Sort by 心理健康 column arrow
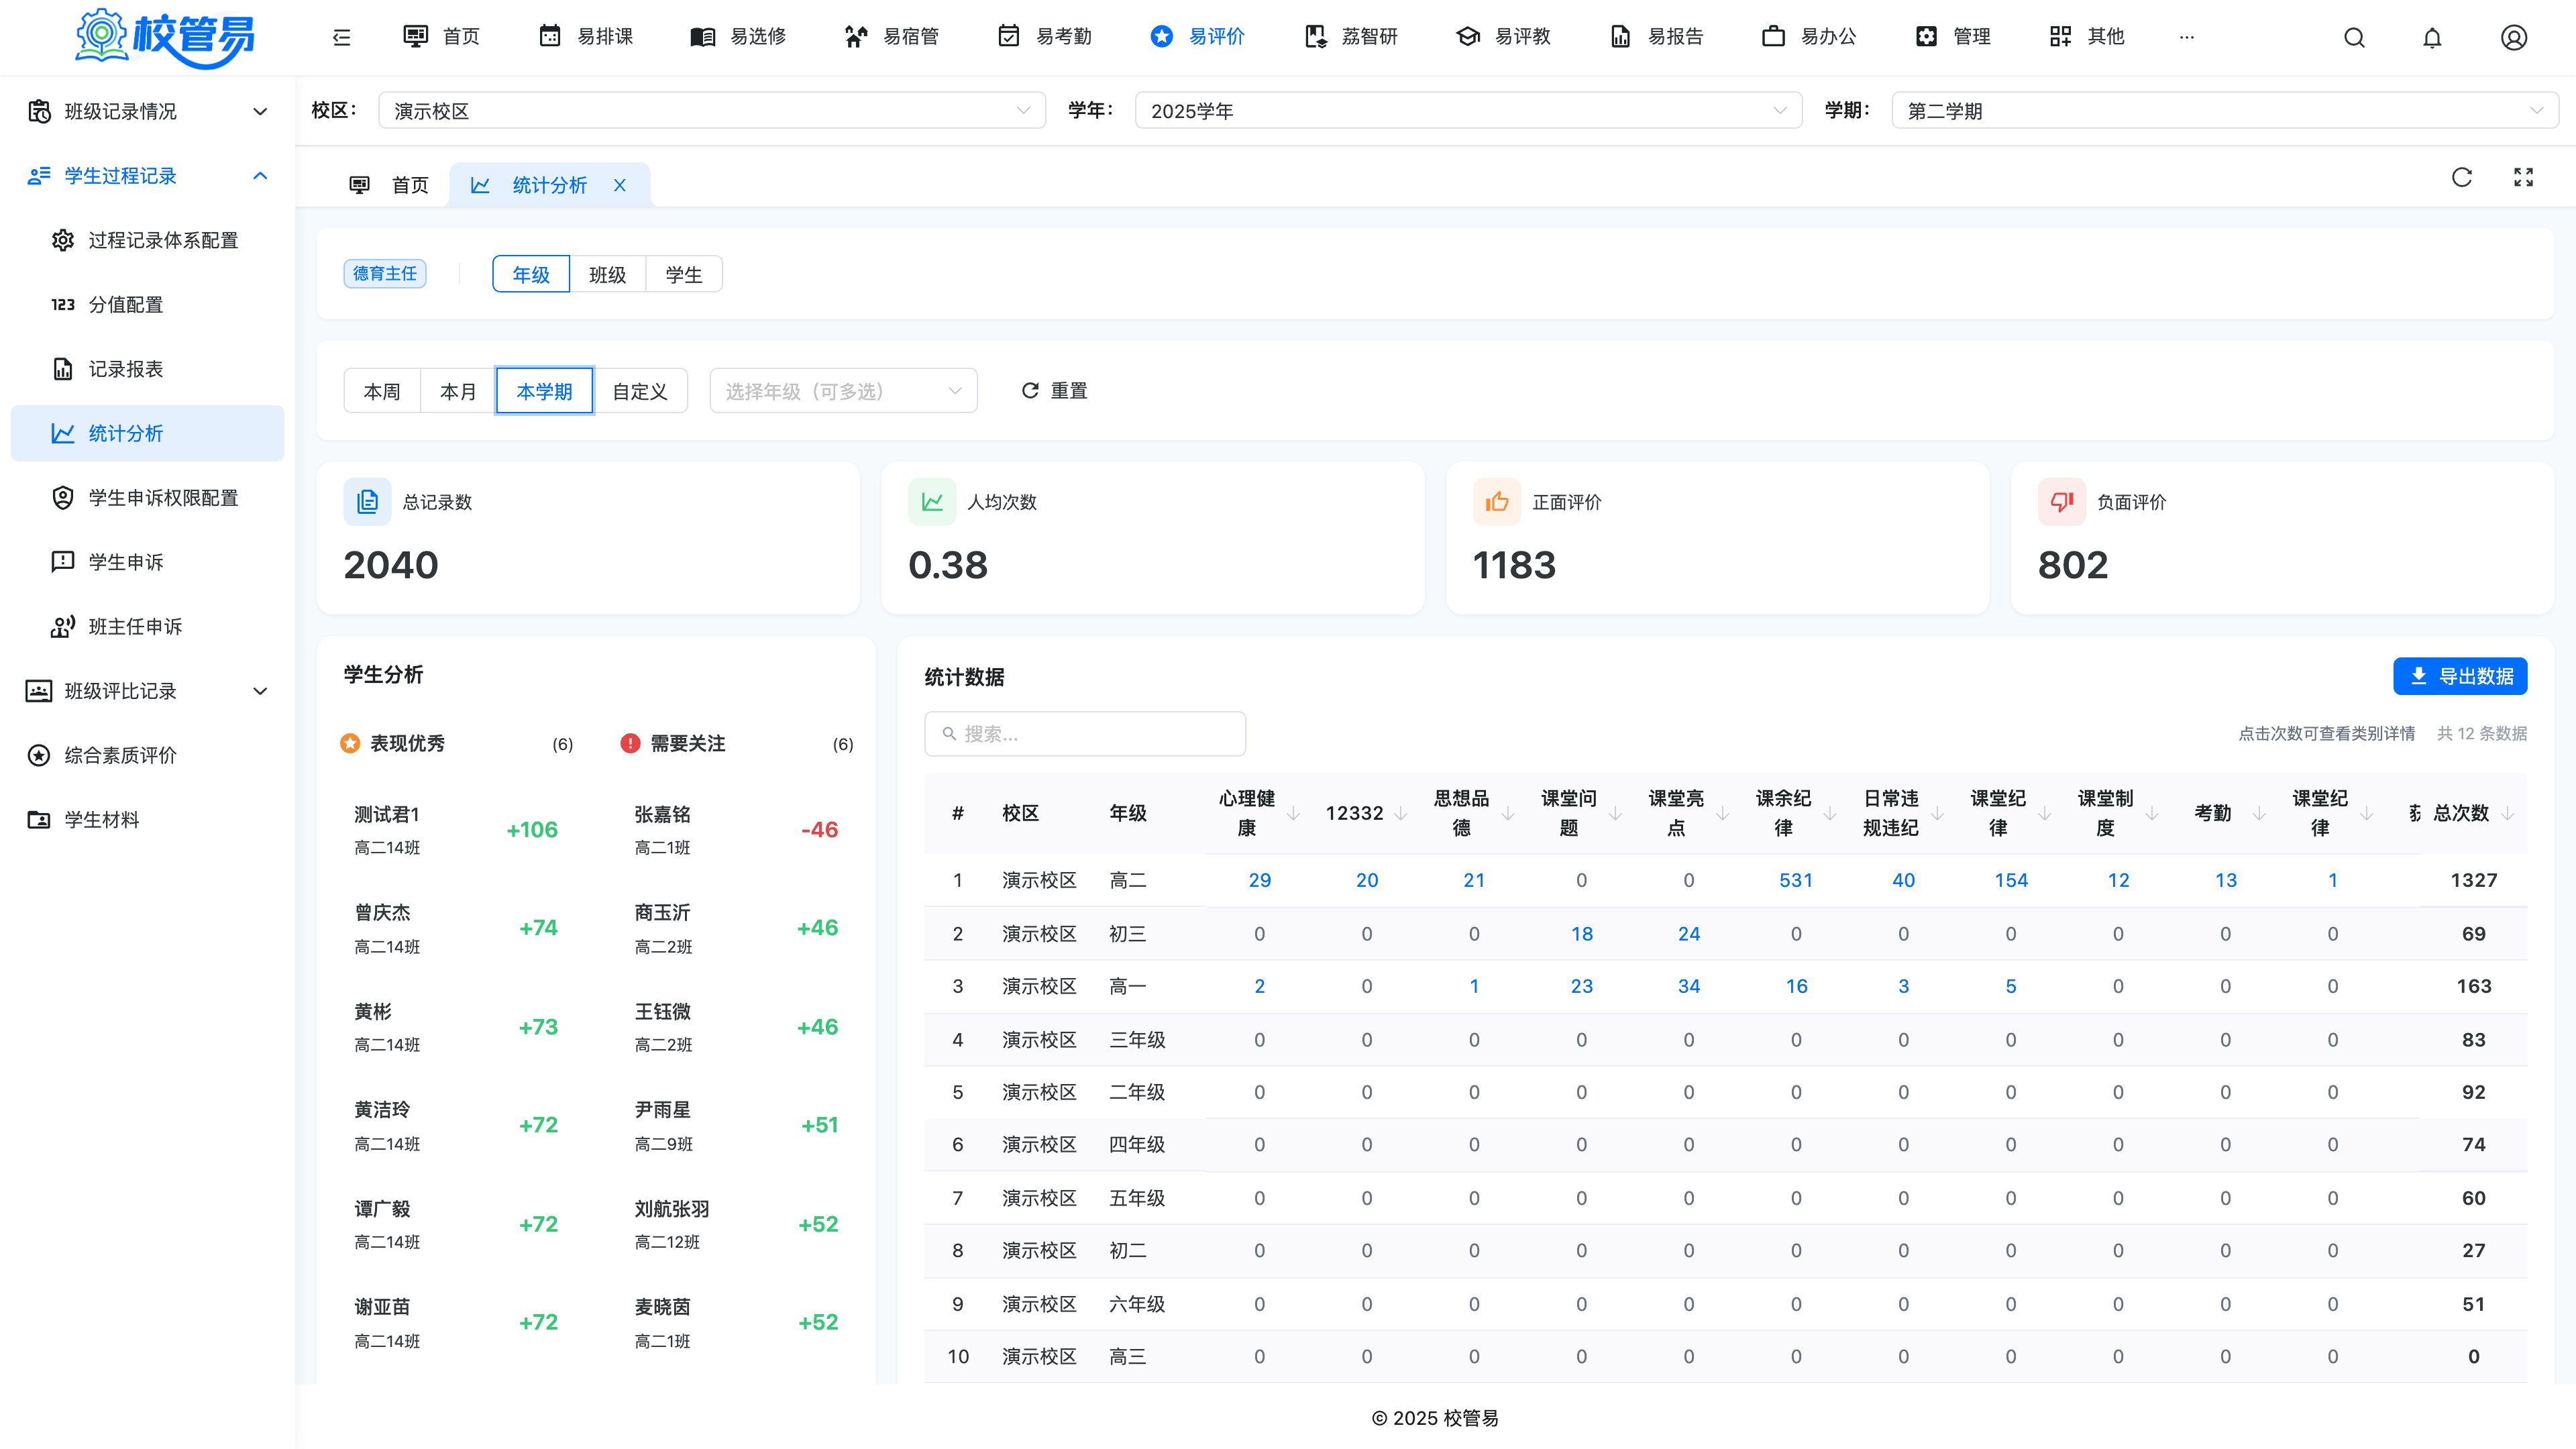The image size is (2576, 1449). tap(1293, 813)
